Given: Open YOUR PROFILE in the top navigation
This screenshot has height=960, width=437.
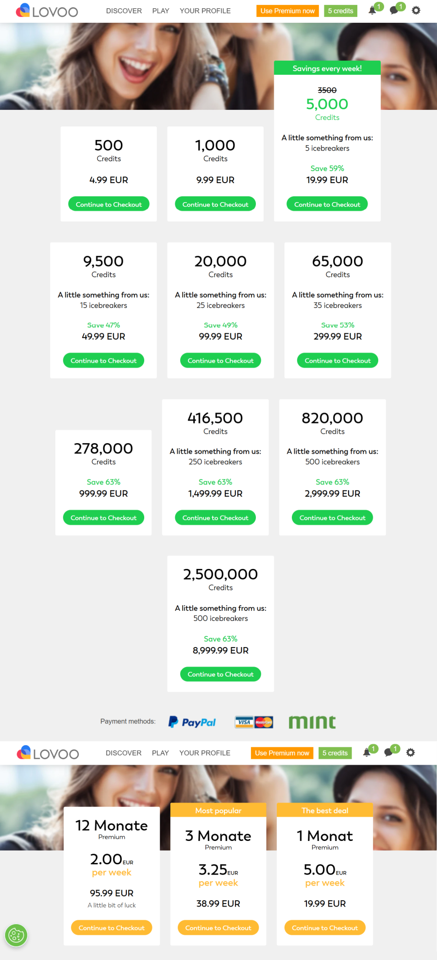Looking at the screenshot, I should 205,11.
